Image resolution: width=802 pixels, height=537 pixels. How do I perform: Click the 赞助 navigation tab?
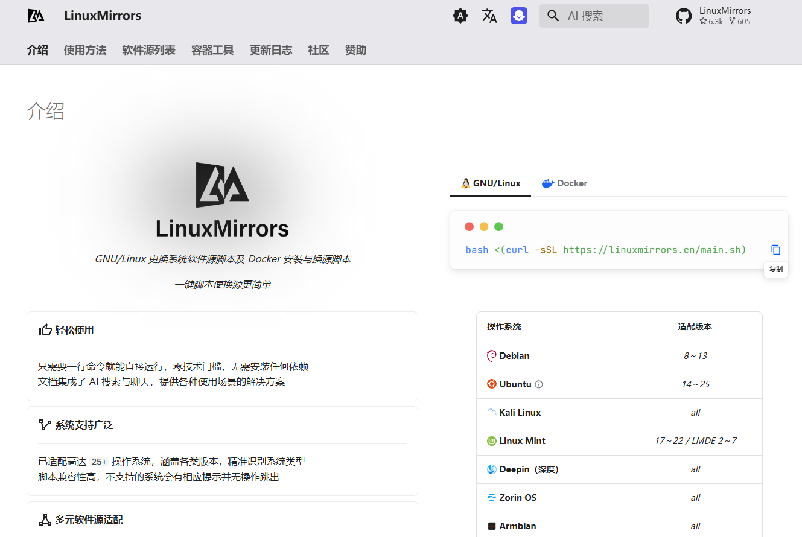(x=356, y=50)
